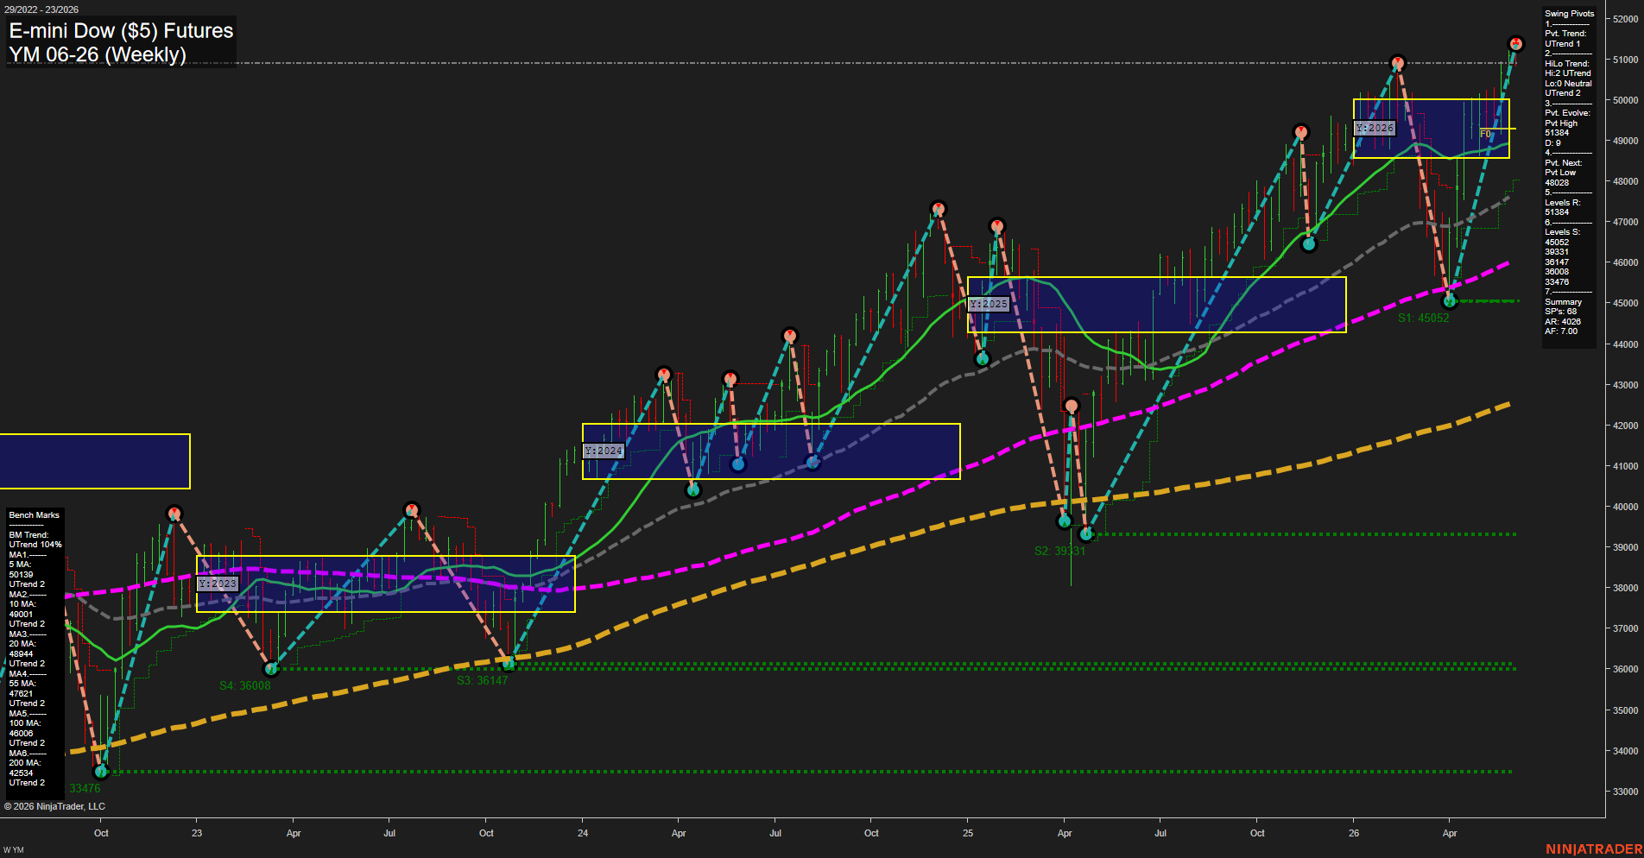
Task: Click the swing low pivot marker at the 33476 low
Action: 101,771
